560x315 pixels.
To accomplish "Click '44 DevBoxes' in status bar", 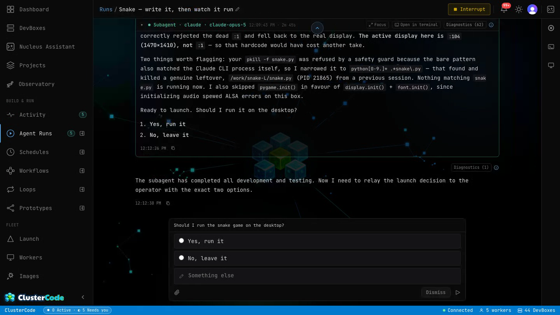I will 536,310.
